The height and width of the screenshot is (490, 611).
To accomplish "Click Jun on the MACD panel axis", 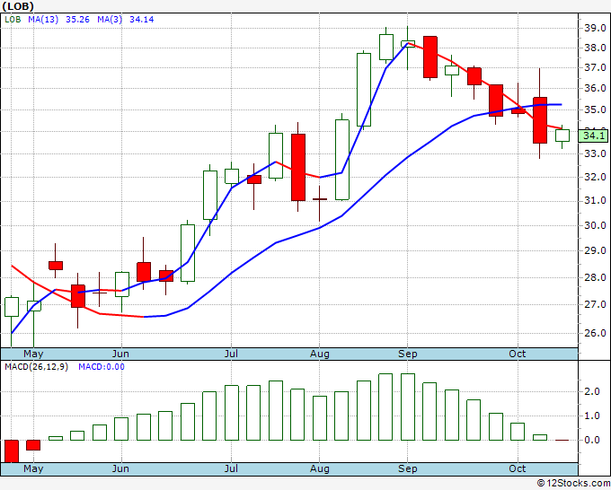I will click(120, 468).
